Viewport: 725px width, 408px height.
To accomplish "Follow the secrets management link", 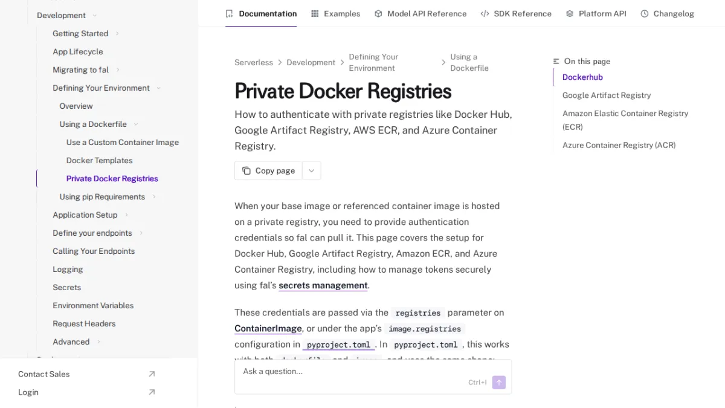I will click(323, 285).
